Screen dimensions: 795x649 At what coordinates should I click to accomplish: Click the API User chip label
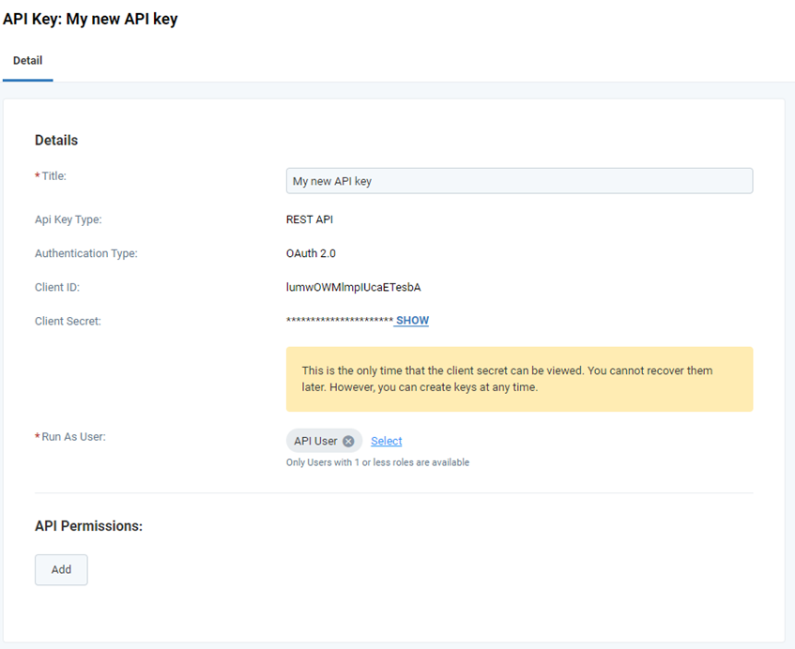point(315,442)
